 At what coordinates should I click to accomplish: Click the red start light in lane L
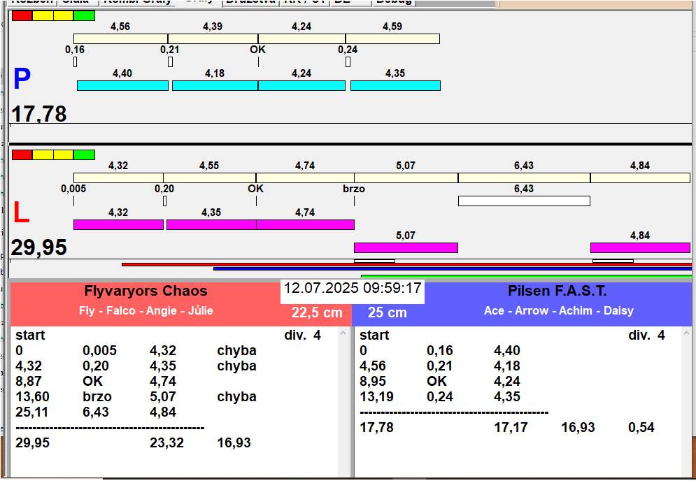22,154
